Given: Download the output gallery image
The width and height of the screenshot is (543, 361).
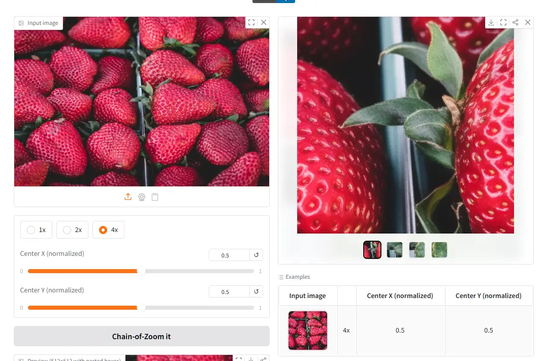Looking at the screenshot, I should click(x=491, y=22).
